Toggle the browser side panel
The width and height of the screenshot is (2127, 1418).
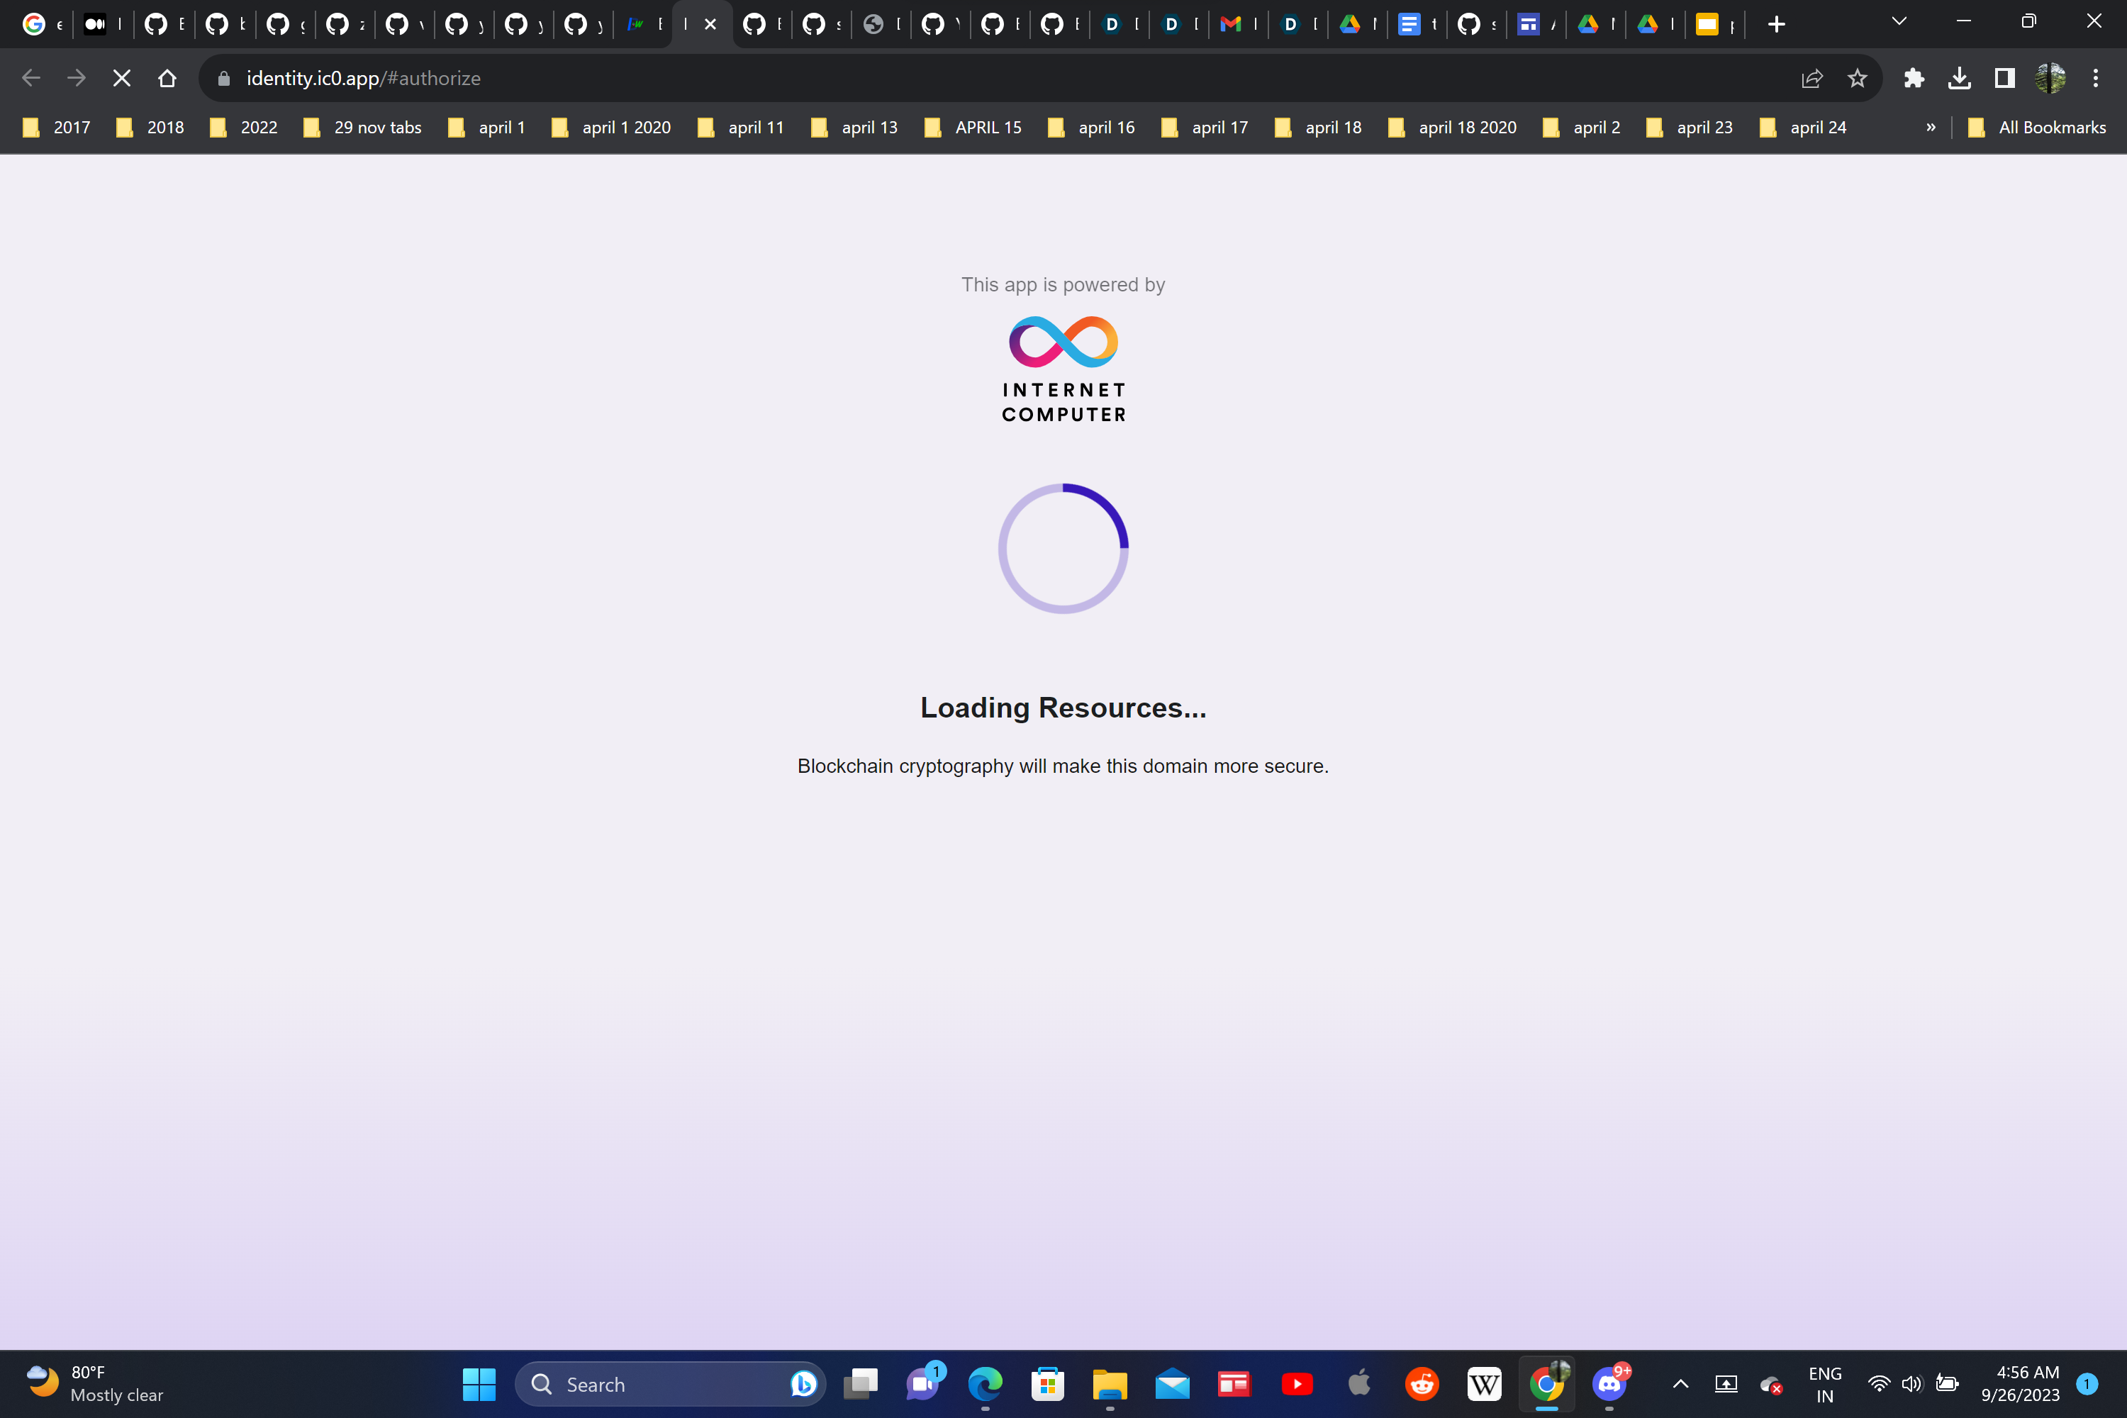pos(2004,79)
